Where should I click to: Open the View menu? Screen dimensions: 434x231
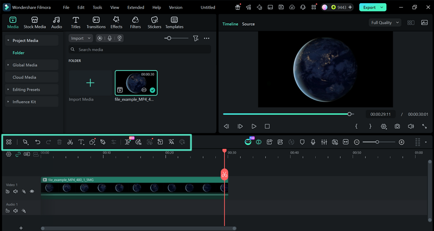[114, 8]
